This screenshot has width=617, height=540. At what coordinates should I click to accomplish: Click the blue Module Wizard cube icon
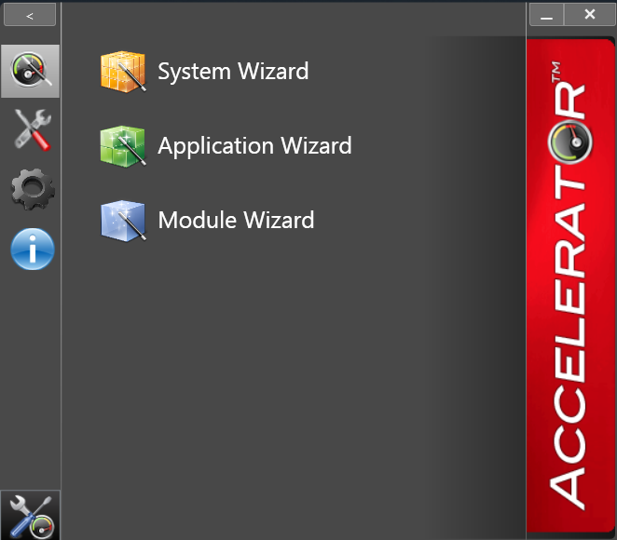tap(123, 220)
